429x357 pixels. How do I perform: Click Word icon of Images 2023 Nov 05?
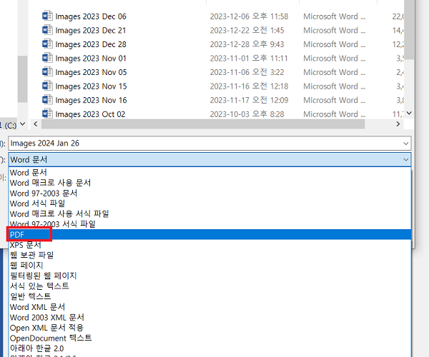coord(47,71)
